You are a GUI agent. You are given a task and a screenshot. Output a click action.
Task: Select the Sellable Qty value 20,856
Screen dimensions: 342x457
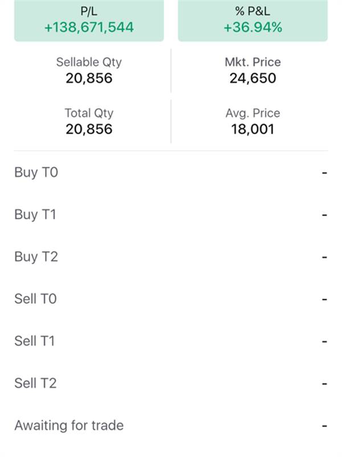click(x=89, y=78)
